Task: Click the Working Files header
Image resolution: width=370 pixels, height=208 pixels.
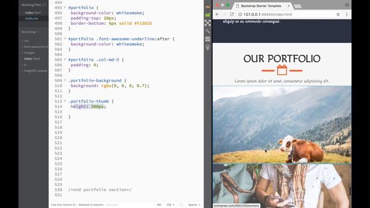Action: pos(31,5)
